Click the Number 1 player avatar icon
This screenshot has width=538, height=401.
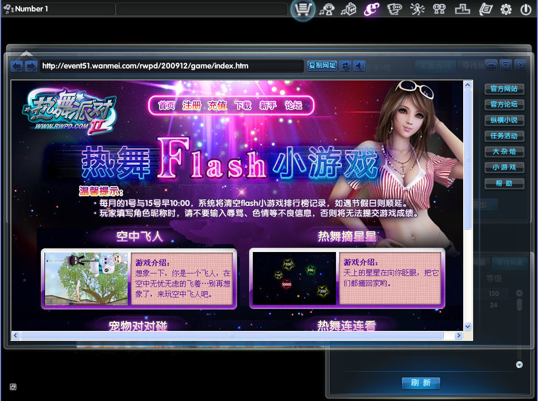tap(8, 9)
